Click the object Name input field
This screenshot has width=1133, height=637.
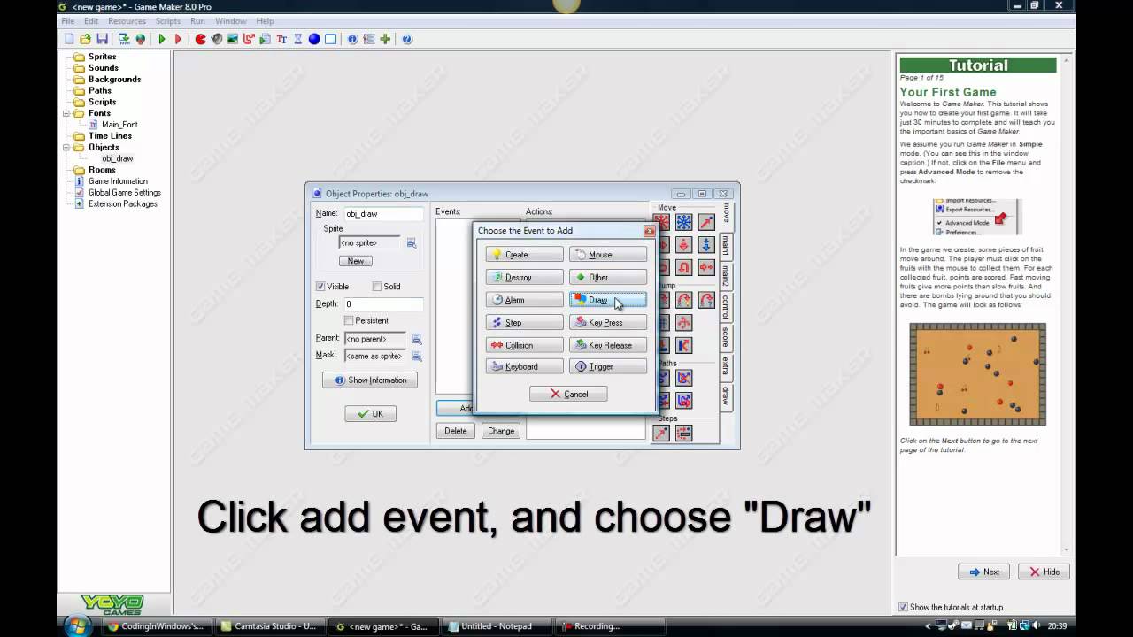pyautogui.click(x=382, y=214)
